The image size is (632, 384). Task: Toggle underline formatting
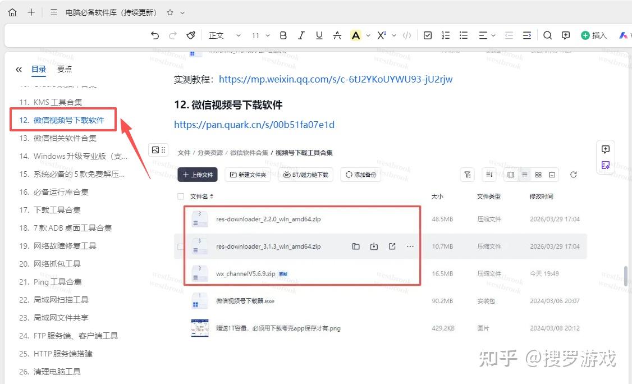(319, 35)
